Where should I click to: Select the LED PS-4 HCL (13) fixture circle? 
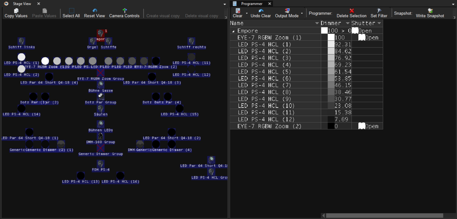pos(81,176)
